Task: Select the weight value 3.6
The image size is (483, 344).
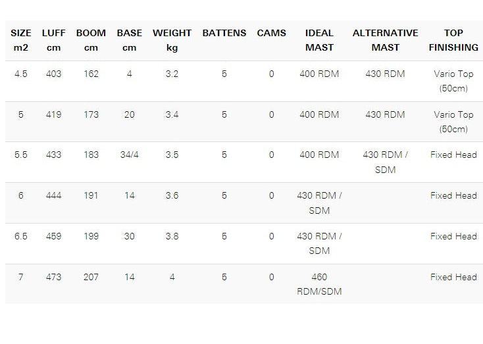Action: tap(172, 195)
